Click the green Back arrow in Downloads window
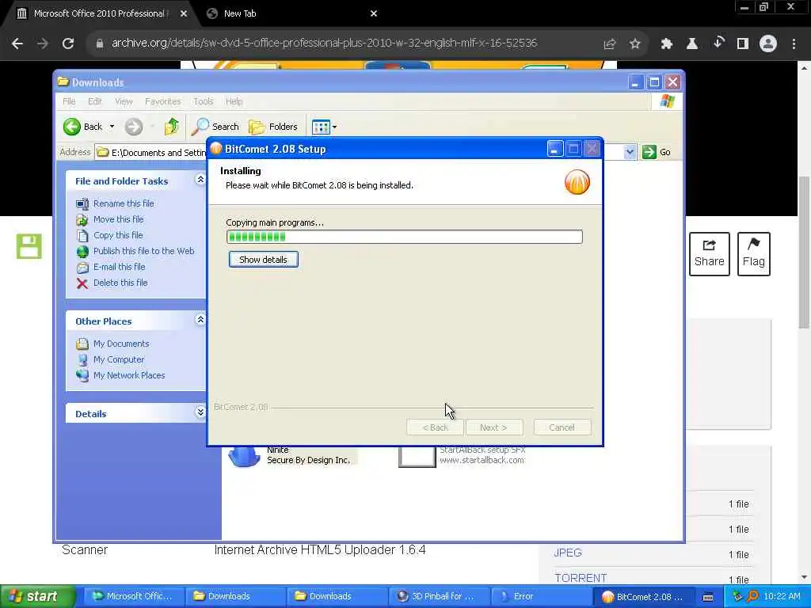Viewport: 811px width, 608px height. coord(72,127)
